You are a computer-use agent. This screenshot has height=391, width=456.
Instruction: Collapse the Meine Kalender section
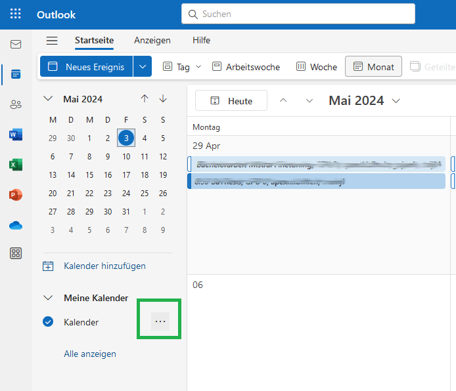point(47,298)
